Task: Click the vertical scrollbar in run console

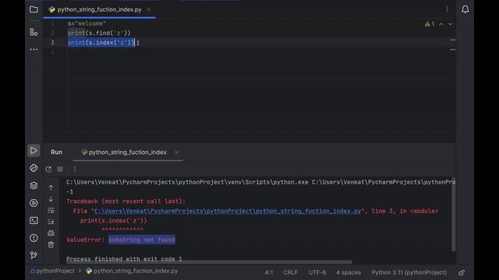Action: (x=453, y=215)
